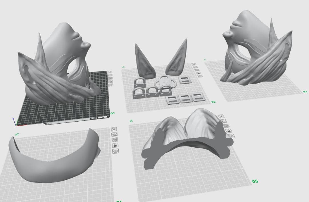Auto-orient the headband plate objects

coord(114,134)
